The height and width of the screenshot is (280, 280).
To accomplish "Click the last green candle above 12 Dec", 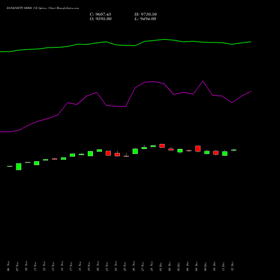I will tap(234, 150).
